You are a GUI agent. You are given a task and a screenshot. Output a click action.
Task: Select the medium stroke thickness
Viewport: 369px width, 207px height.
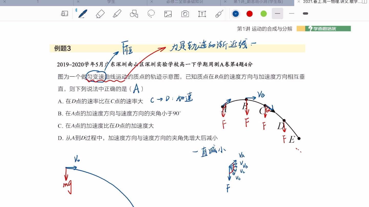(x=278, y=14)
